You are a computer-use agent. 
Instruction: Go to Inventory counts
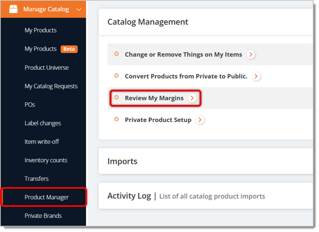(x=46, y=160)
